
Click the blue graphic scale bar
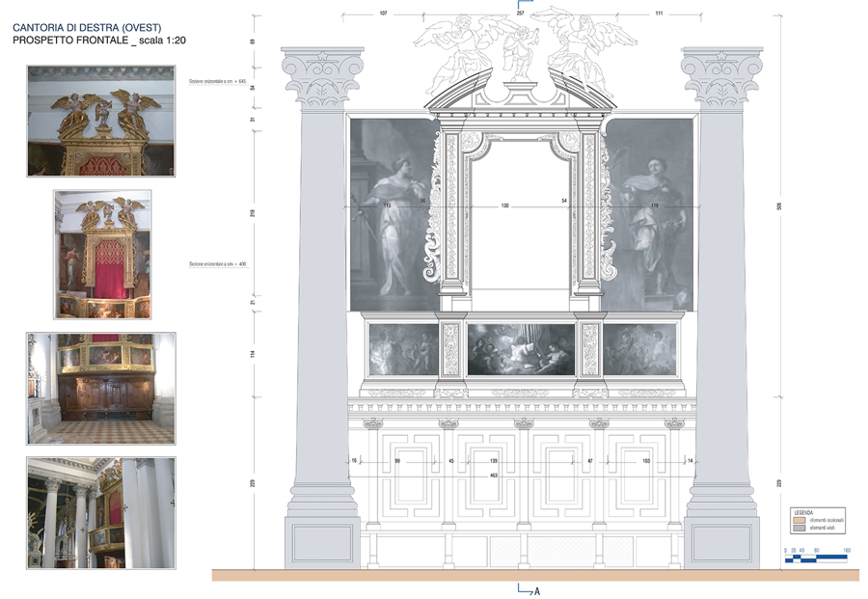pyautogui.click(x=816, y=559)
